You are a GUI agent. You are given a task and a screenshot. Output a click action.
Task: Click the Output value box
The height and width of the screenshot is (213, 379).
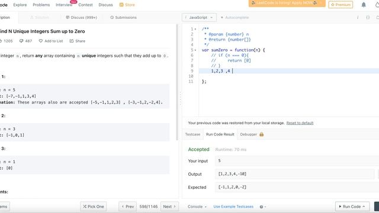[295, 174]
